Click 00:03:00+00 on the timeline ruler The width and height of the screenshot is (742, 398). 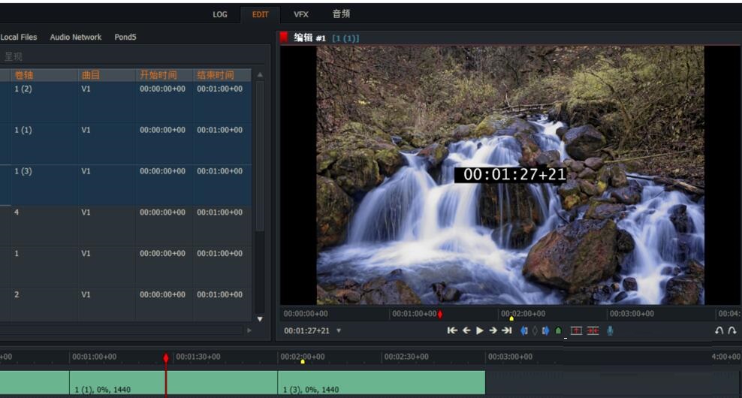tap(510, 357)
